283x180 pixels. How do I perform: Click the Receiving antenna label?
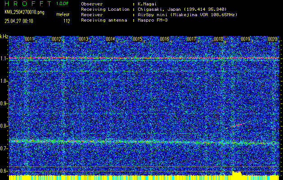pos(104,20)
